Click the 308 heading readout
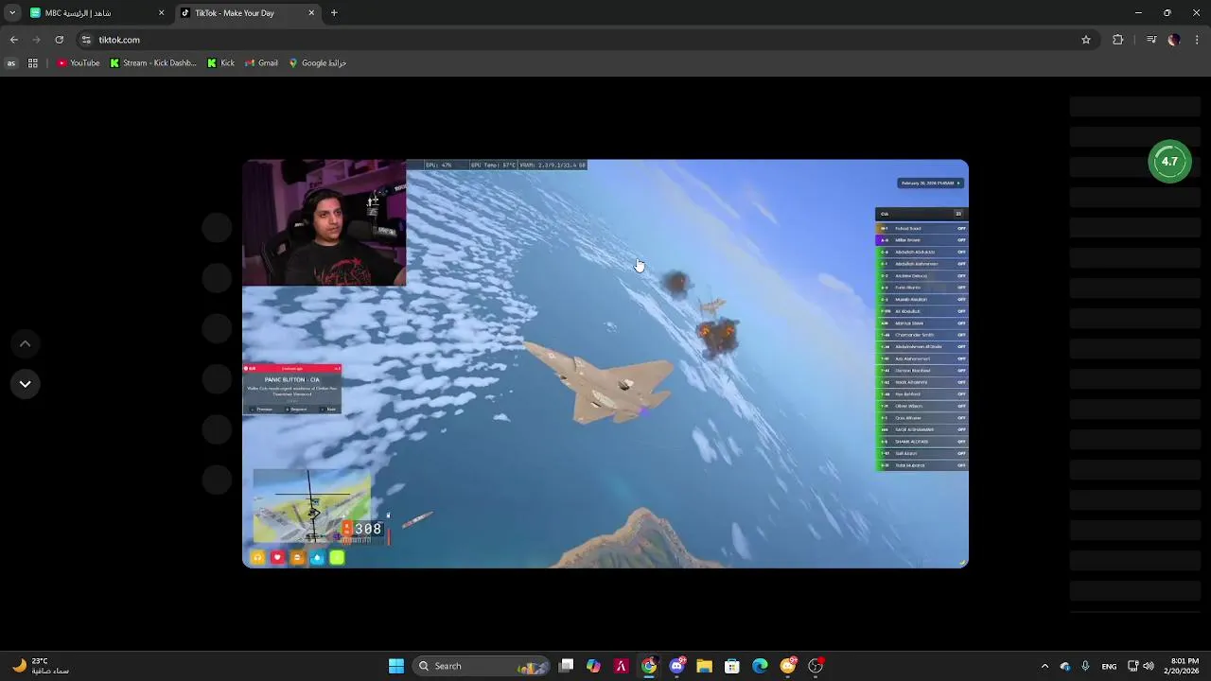This screenshot has width=1211, height=681. (x=368, y=529)
